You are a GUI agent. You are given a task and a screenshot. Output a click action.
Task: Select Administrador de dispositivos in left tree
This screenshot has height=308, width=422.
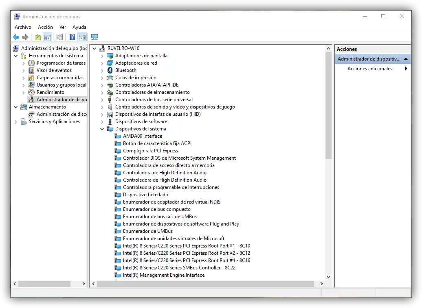[x=62, y=100]
